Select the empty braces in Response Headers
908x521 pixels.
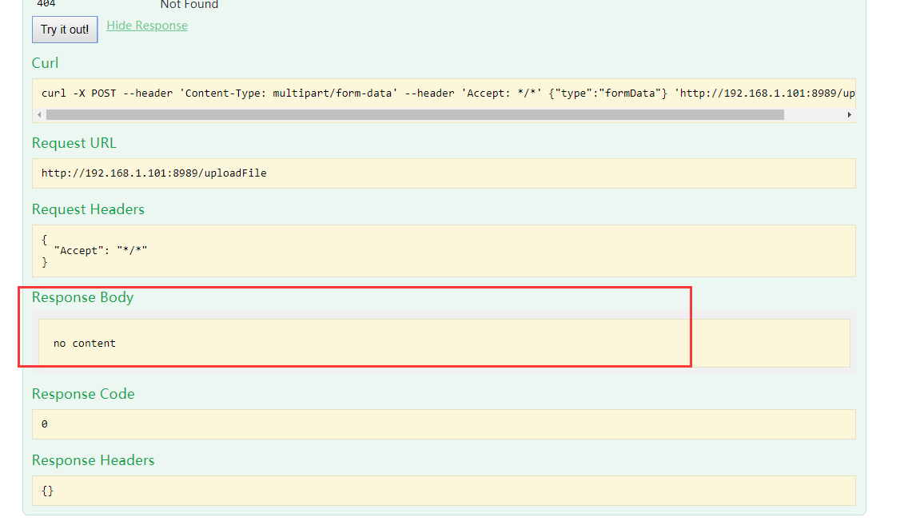coord(46,491)
